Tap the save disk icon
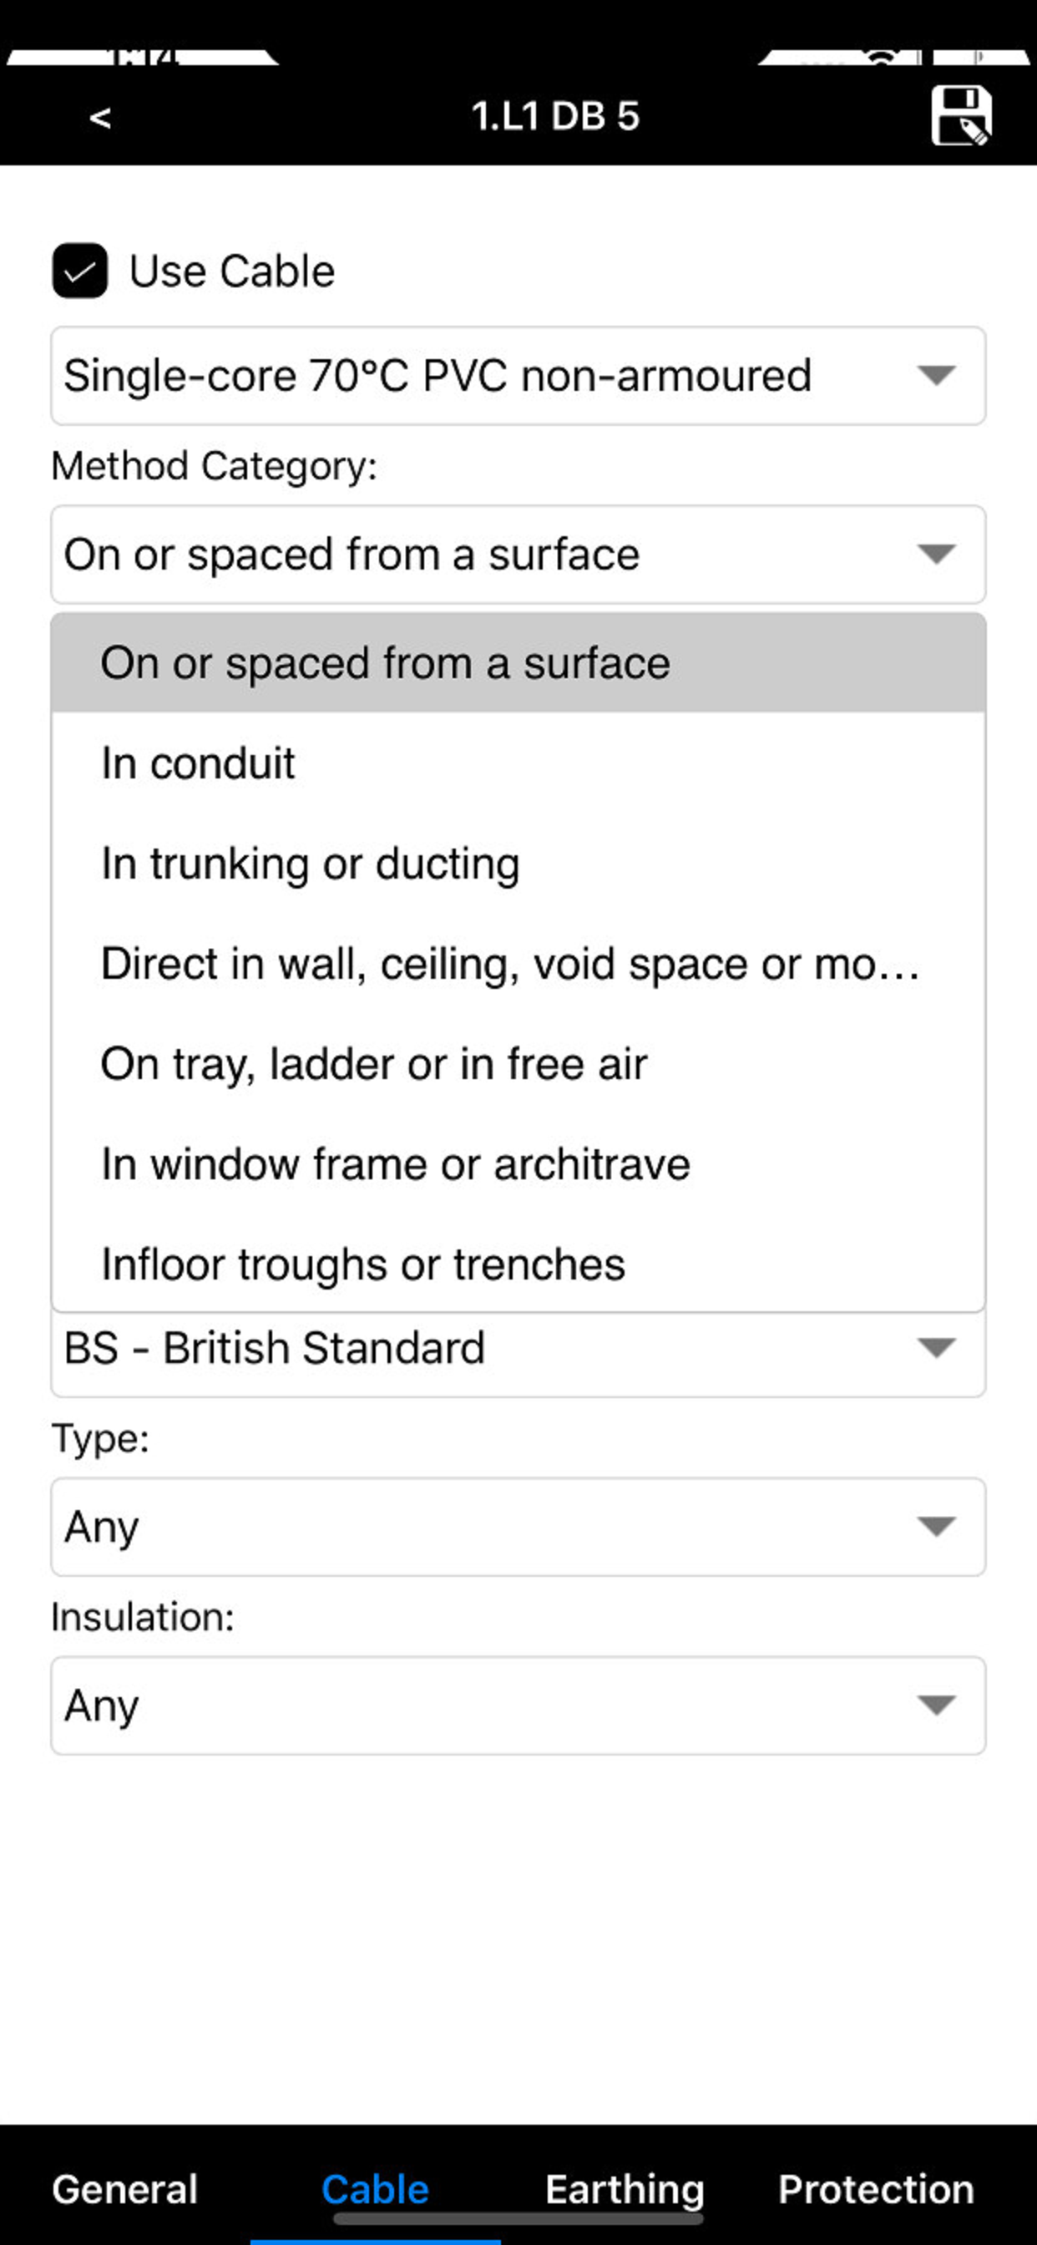This screenshot has height=2245, width=1037. coord(961,115)
